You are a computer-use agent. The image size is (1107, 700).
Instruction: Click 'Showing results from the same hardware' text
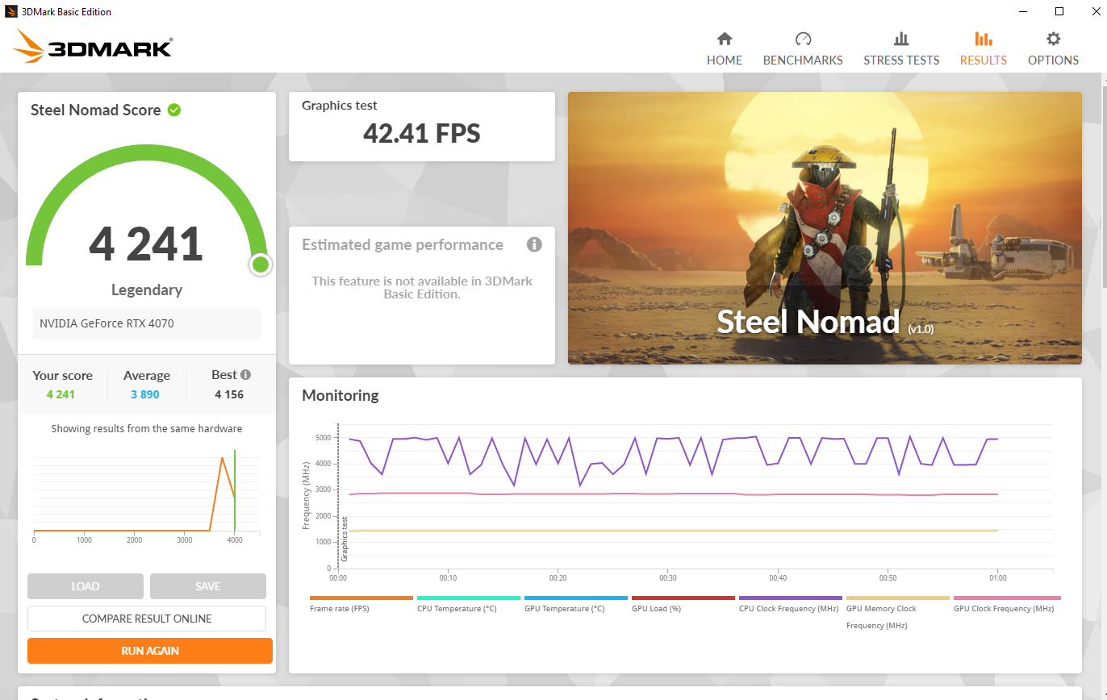click(x=147, y=429)
